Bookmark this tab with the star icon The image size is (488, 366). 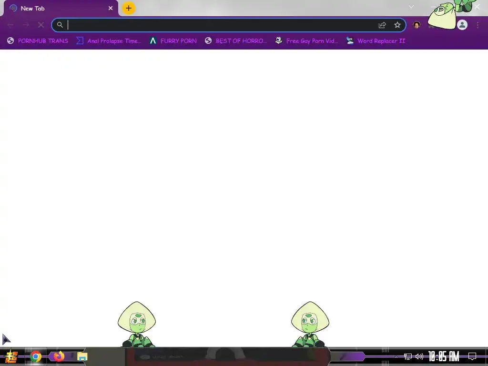coord(397,25)
